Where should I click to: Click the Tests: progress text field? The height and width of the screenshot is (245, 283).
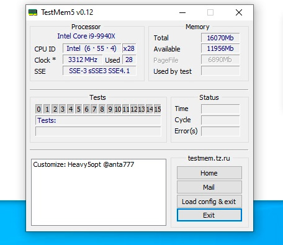98,120
